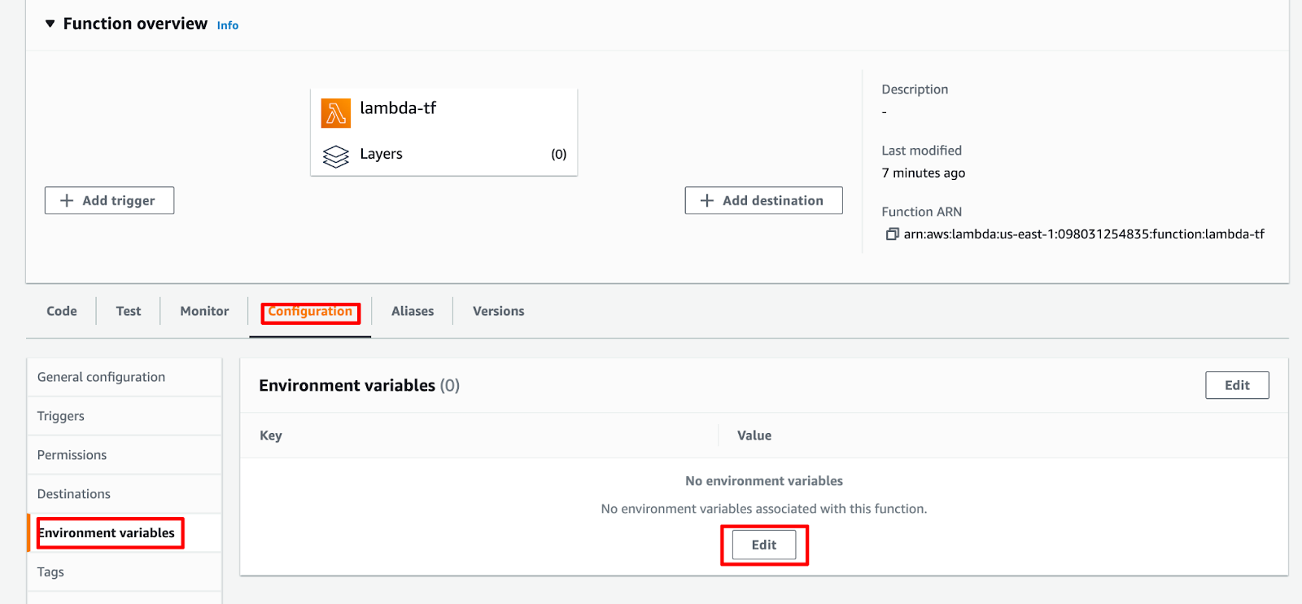This screenshot has height=604, width=1302.
Task: Select the Function ARN text value
Action: click(x=1084, y=234)
